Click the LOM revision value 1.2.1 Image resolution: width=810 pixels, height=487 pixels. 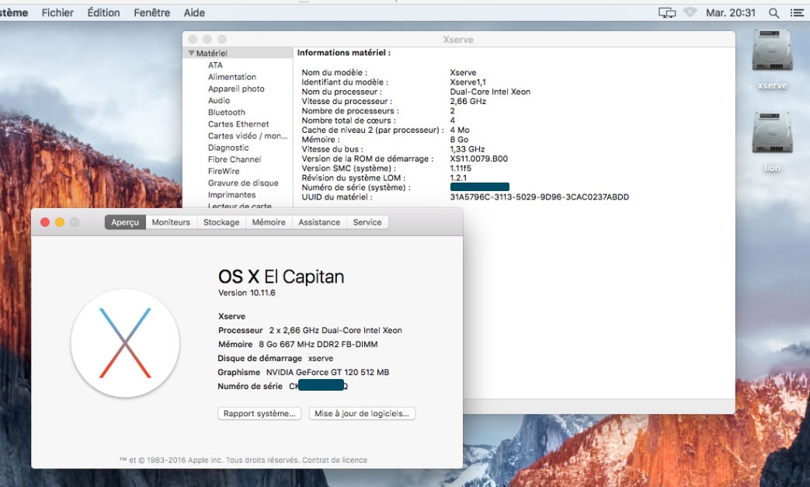click(458, 178)
